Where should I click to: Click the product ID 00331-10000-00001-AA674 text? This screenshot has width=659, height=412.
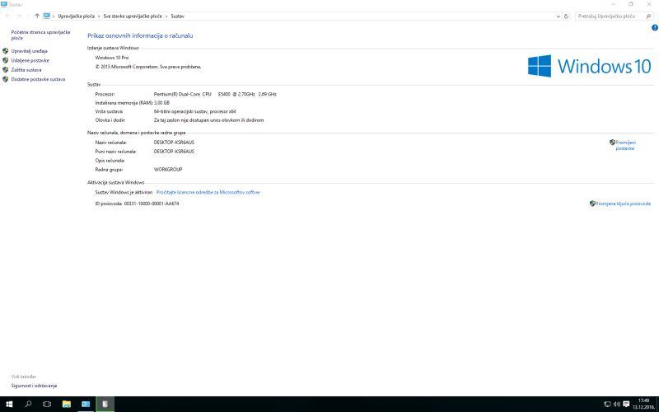(152, 204)
